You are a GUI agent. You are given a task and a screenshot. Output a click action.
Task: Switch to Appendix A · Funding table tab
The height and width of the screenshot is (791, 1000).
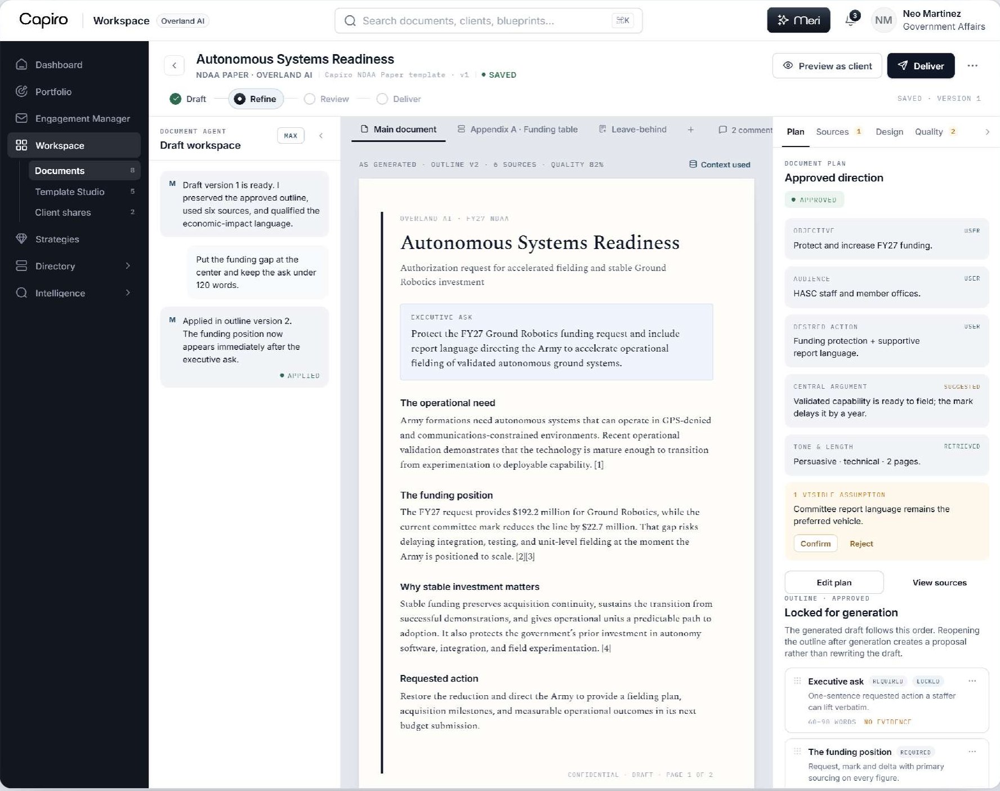(517, 130)
